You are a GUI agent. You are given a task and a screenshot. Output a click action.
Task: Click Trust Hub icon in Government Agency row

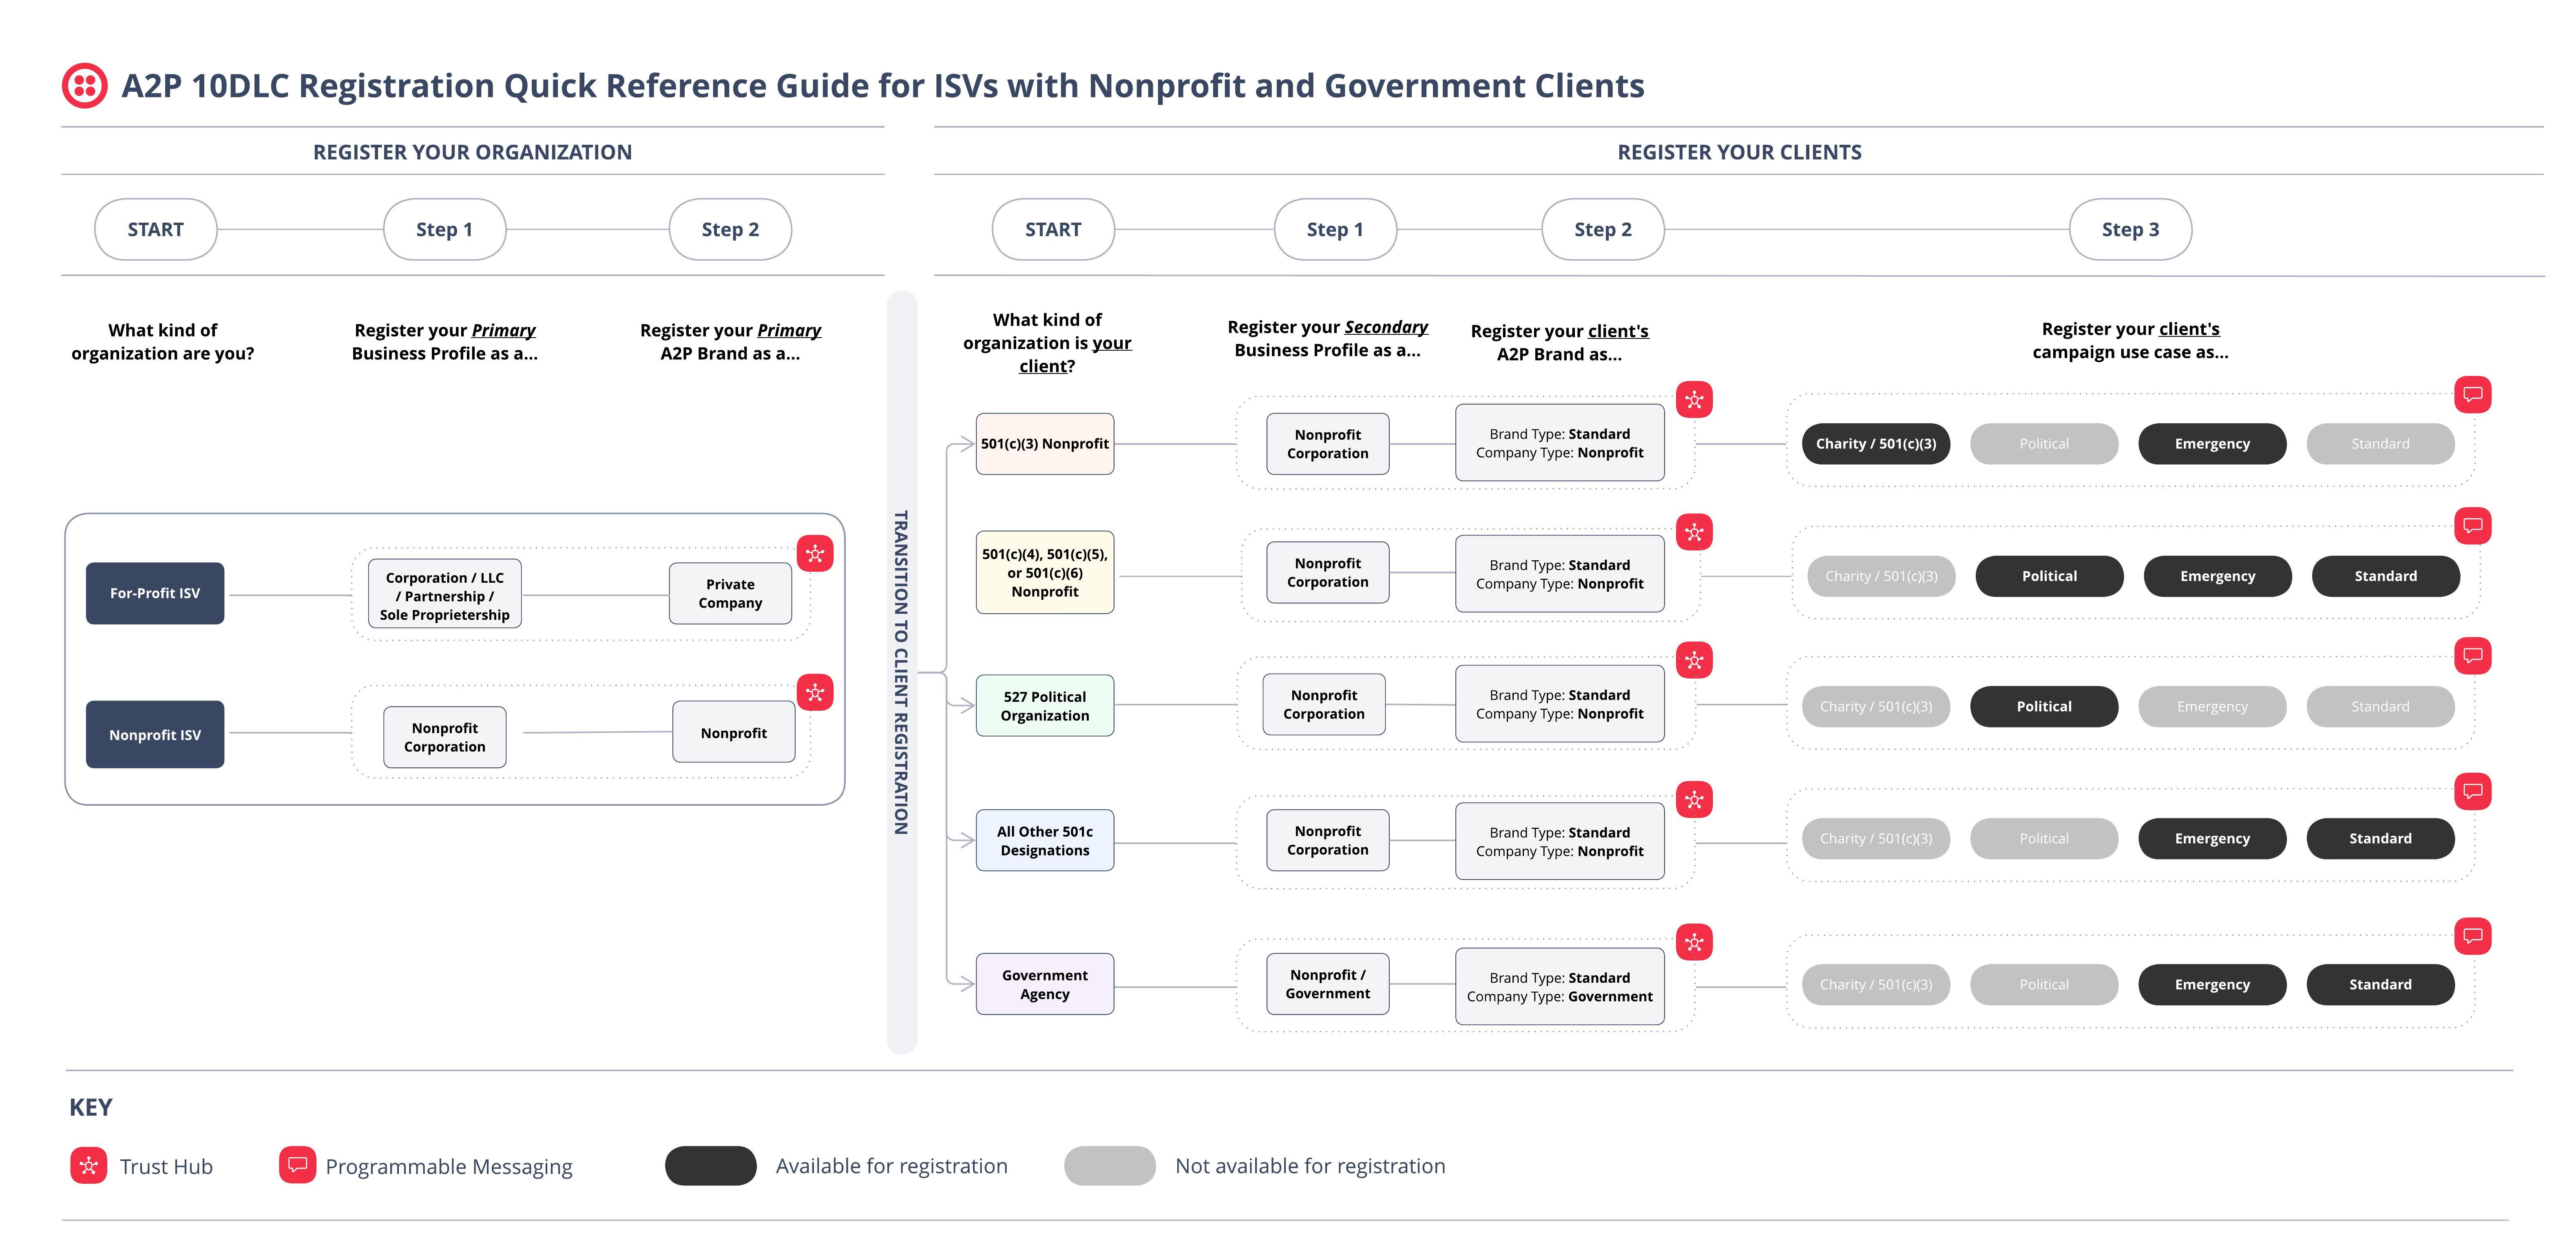click(x=1694, y=942)
